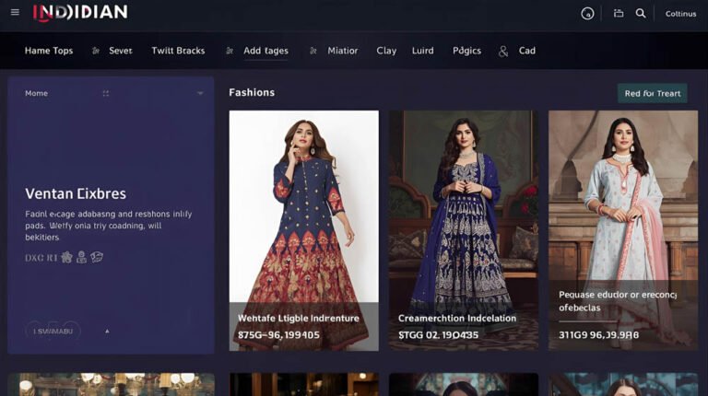Click the icon left of Miatior

[313, 52]
